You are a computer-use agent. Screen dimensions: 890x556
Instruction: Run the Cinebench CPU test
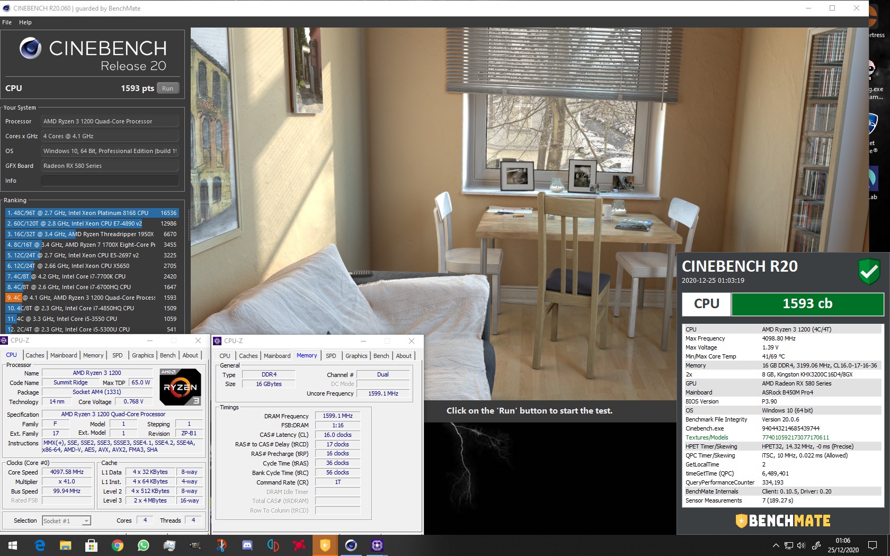[x=168, y=88]
